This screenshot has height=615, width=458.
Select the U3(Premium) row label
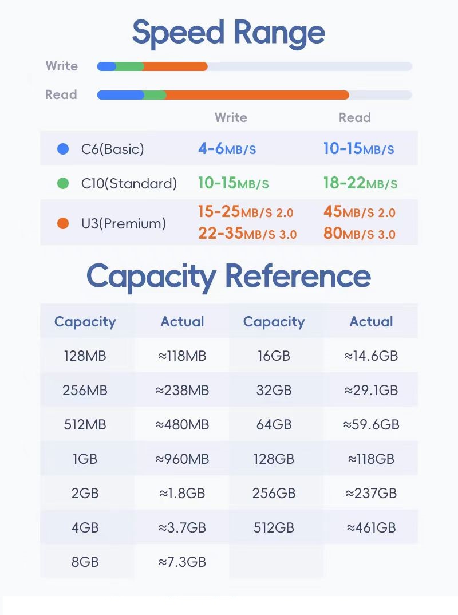click(x=124, y=223)
